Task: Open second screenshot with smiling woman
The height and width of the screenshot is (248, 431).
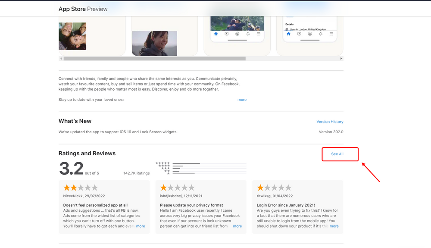Action: tap(164, 36)
